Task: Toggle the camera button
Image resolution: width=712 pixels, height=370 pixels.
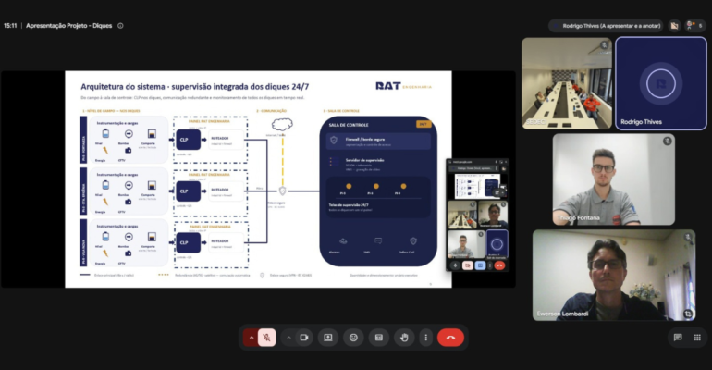Action: pyautogui.click(x=304, y=338)
